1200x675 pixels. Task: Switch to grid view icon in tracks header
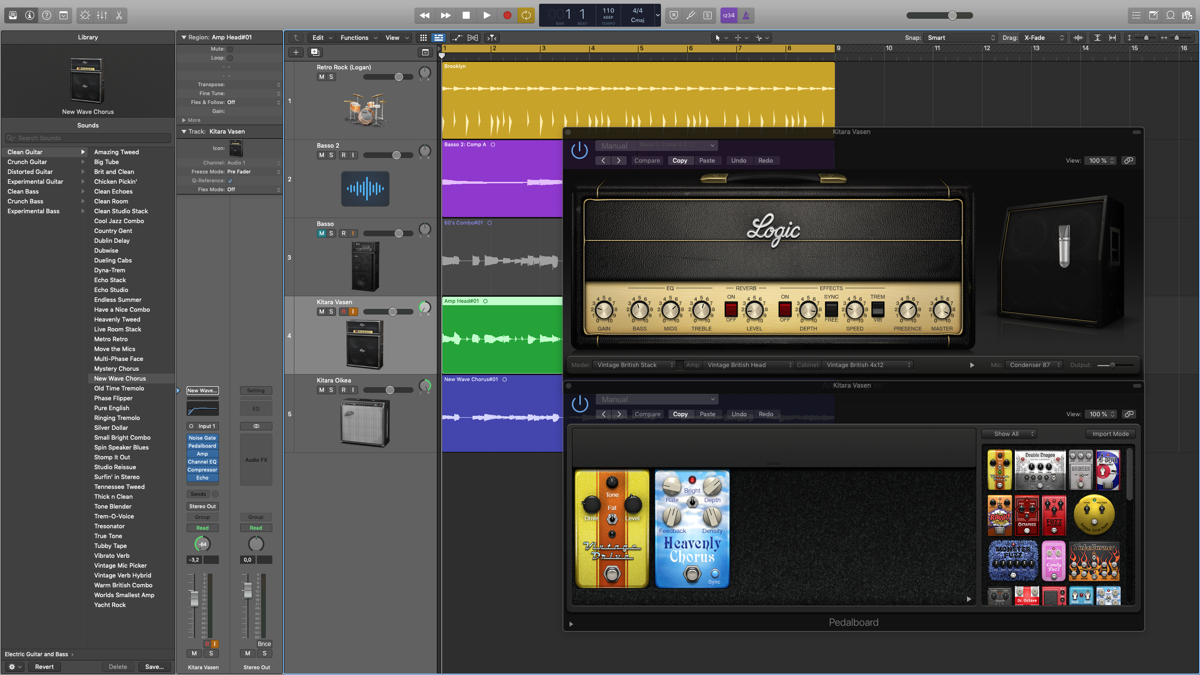click(423, 38)
